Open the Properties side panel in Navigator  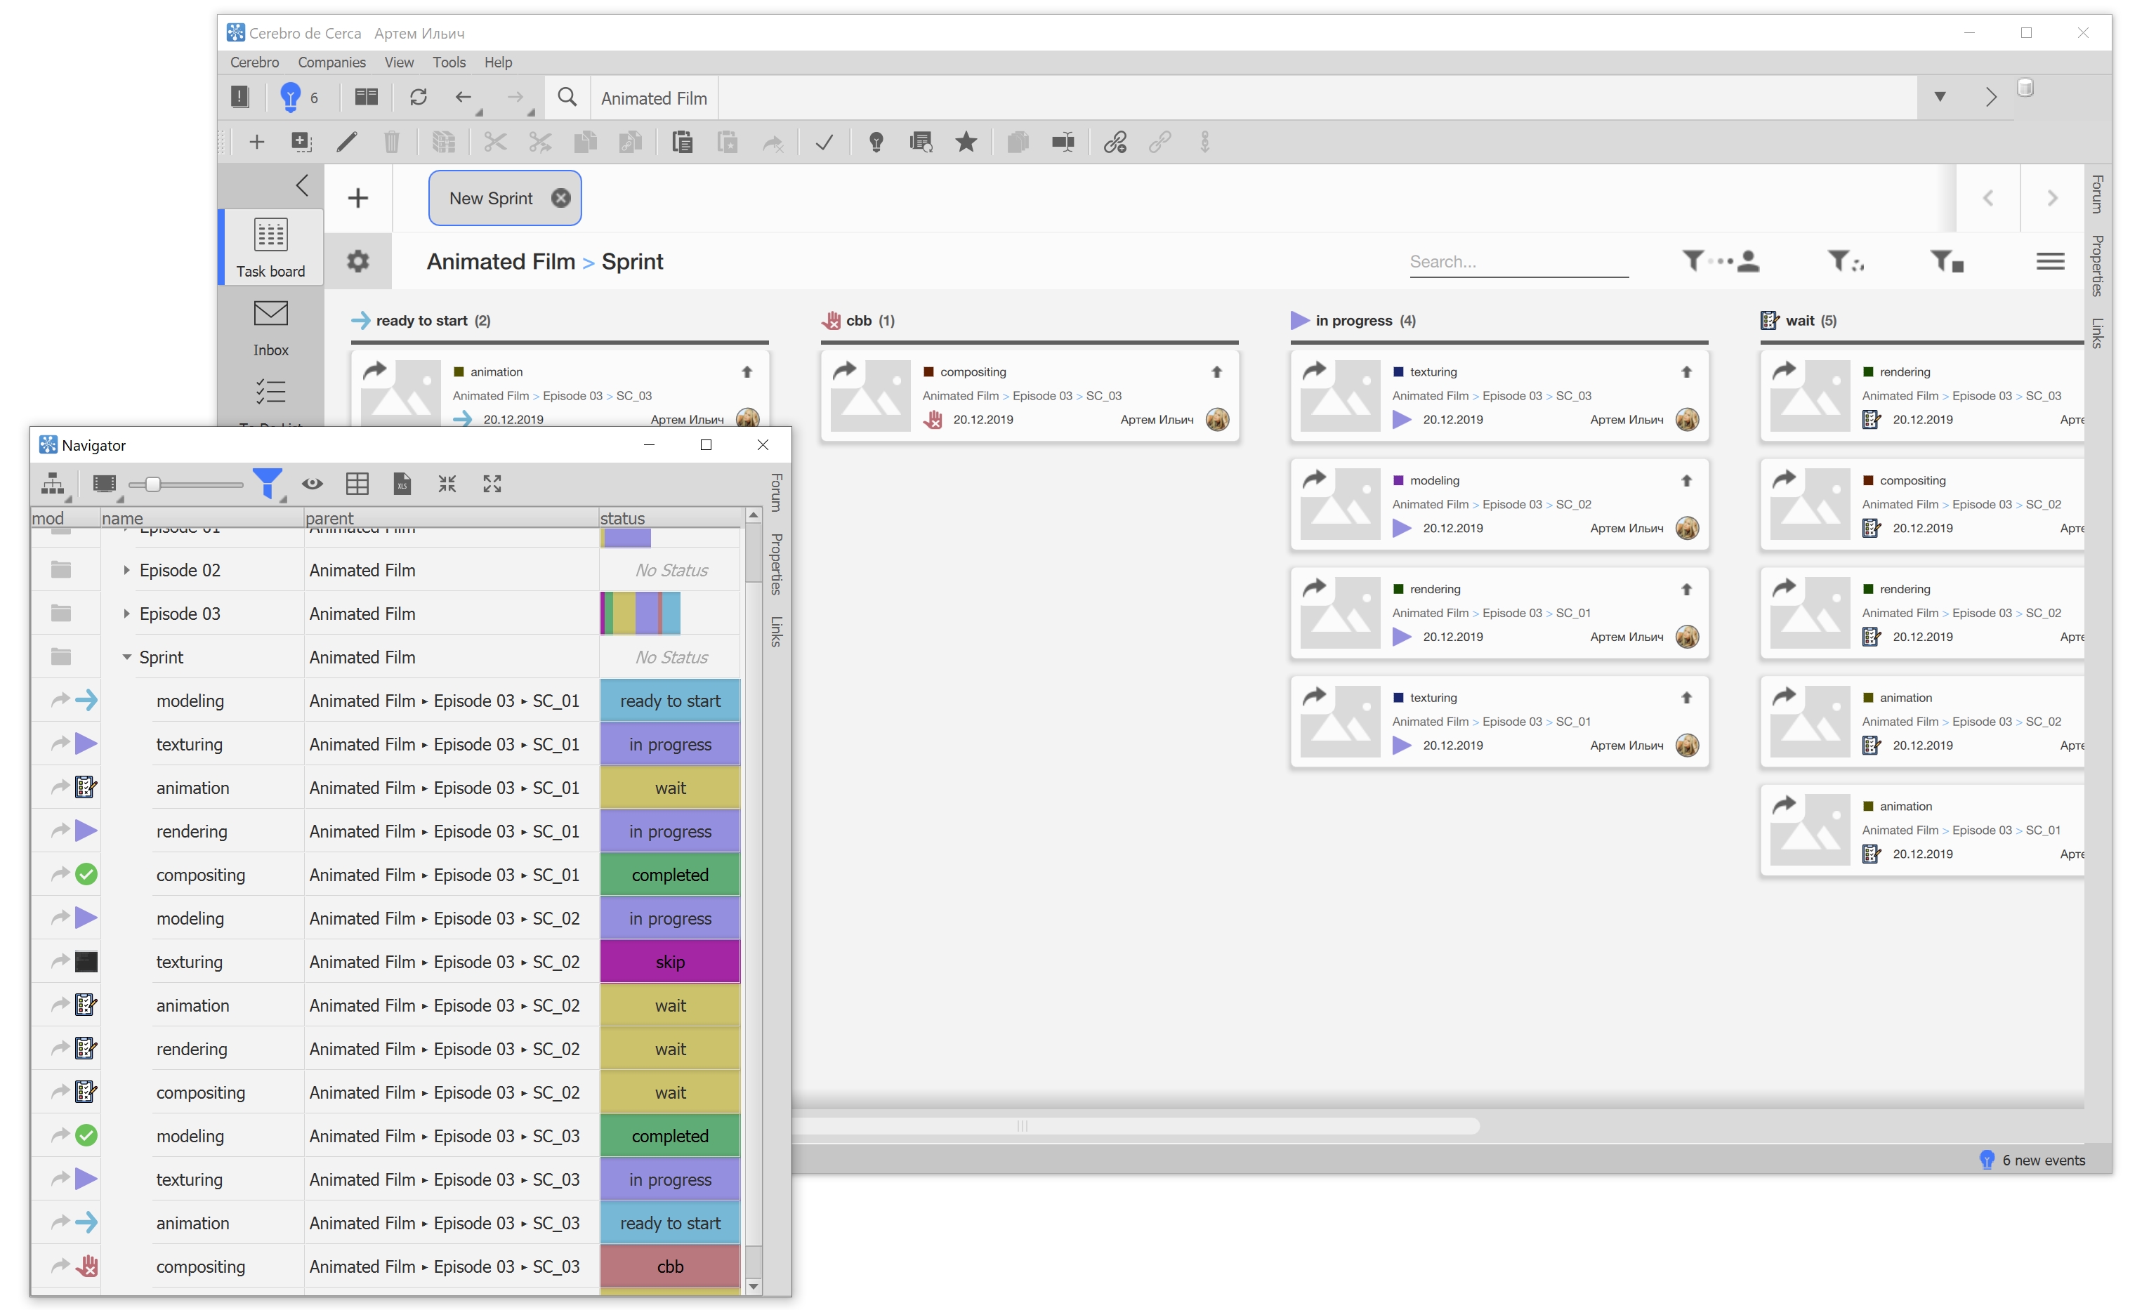776,564
